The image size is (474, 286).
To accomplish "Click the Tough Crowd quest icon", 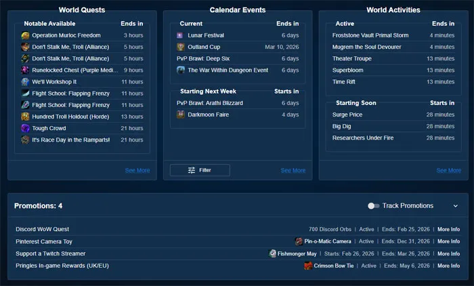I will [x=26, y=128].
